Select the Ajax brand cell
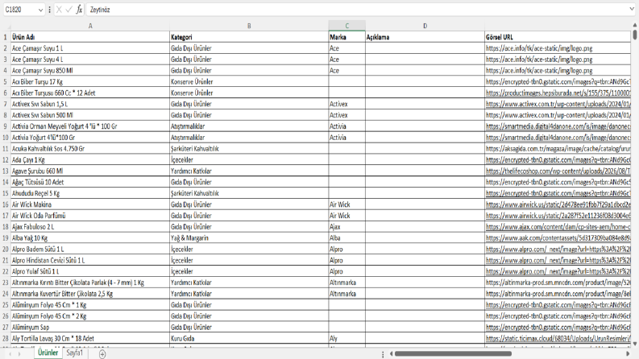Screen dimensions: 639x359 point(346,227)
